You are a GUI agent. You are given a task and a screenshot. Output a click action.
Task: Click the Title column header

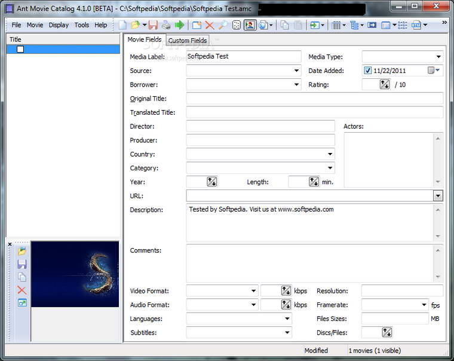tap(63, 39)
